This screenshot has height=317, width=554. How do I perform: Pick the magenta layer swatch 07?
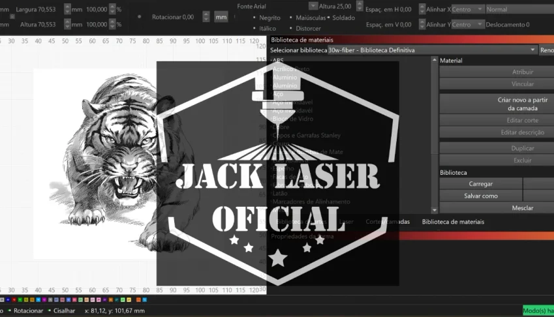point(44,299)
